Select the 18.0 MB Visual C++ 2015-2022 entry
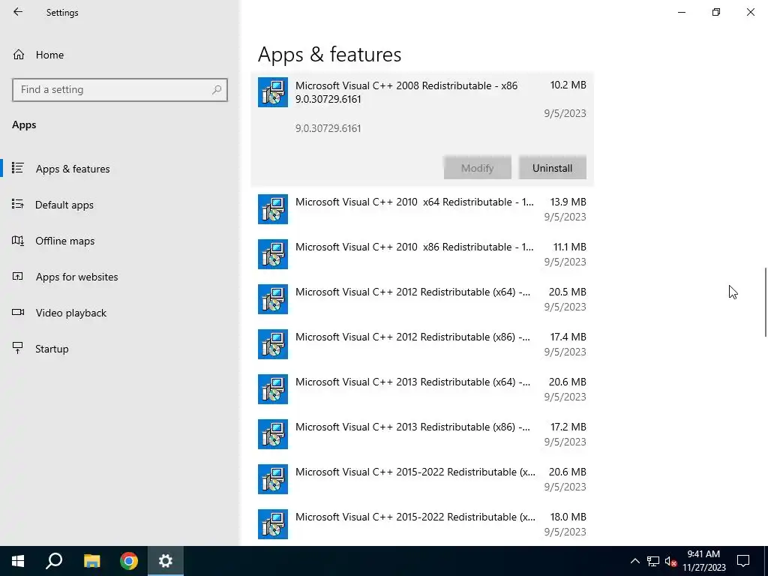The image size is (768, 576). (x=422, y=524)
